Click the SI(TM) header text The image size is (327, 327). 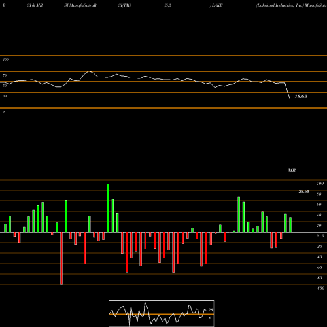[124, 5]
